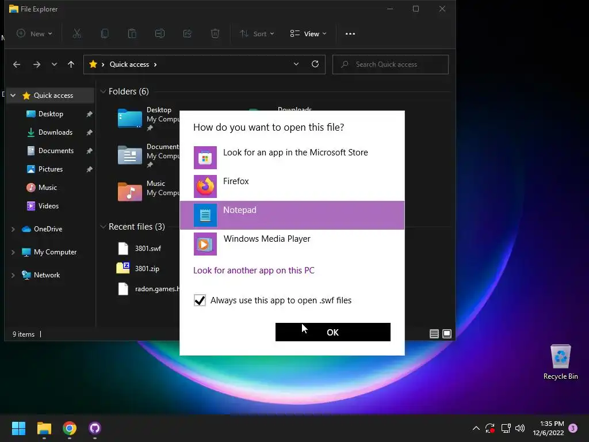The width and height of the screenshot is (589, 442).
Task: Click the Rename icon in toolbar
Action: (x=160, y=34)
